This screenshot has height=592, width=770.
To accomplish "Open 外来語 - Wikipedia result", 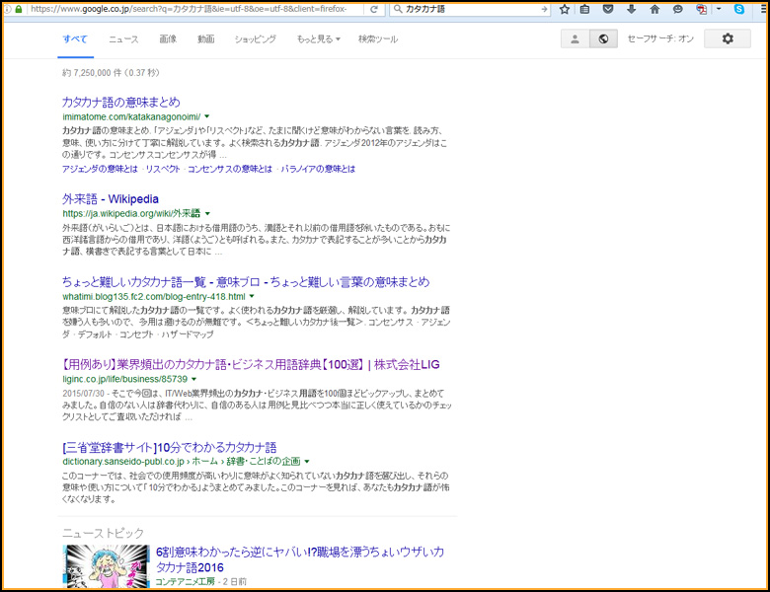I will [x=111, y=198].
